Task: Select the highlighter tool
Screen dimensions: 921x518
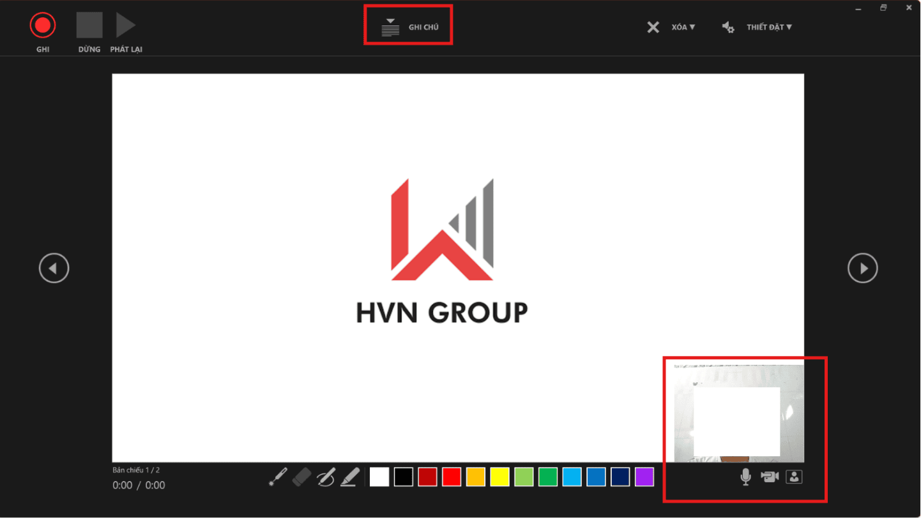Action: 349,477
